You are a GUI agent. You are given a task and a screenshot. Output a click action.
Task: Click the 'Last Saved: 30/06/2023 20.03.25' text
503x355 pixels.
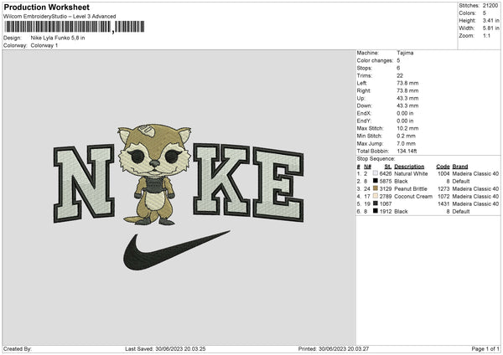point(165,348)
